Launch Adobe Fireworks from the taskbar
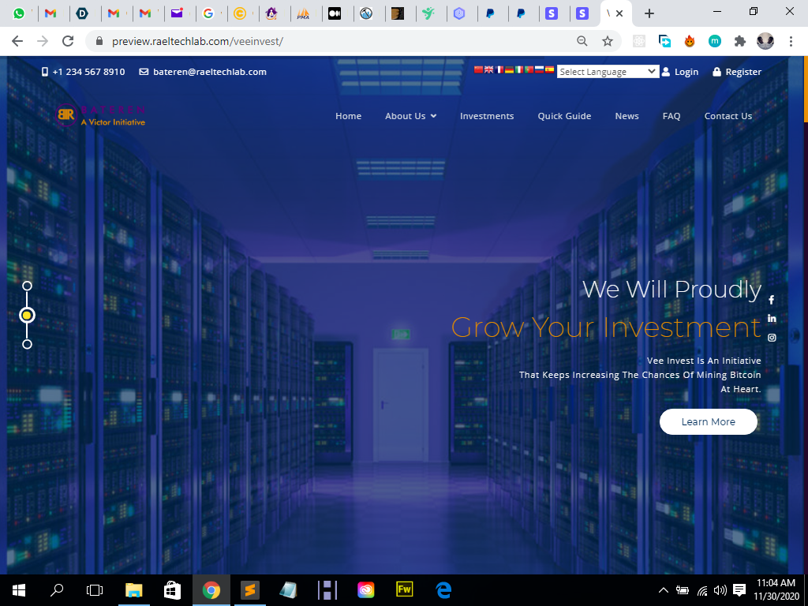The height and width of the screenshot is (606, 808). [405, 590]
